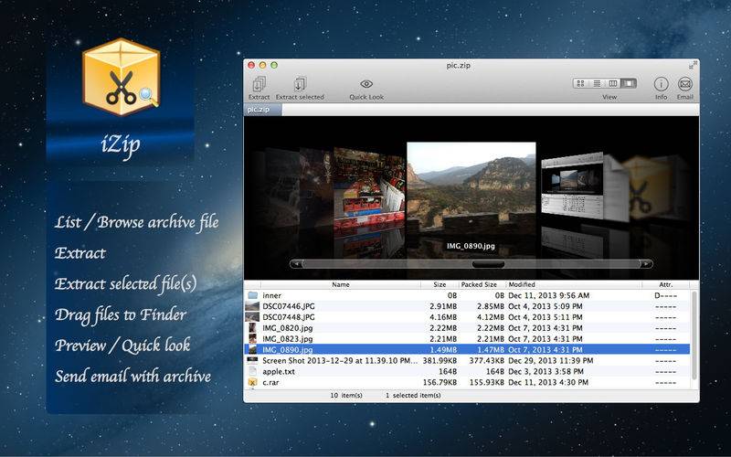Click the 4.12MB packed size cell
Viewport: 731px width, 457px height.
[491, 317]
